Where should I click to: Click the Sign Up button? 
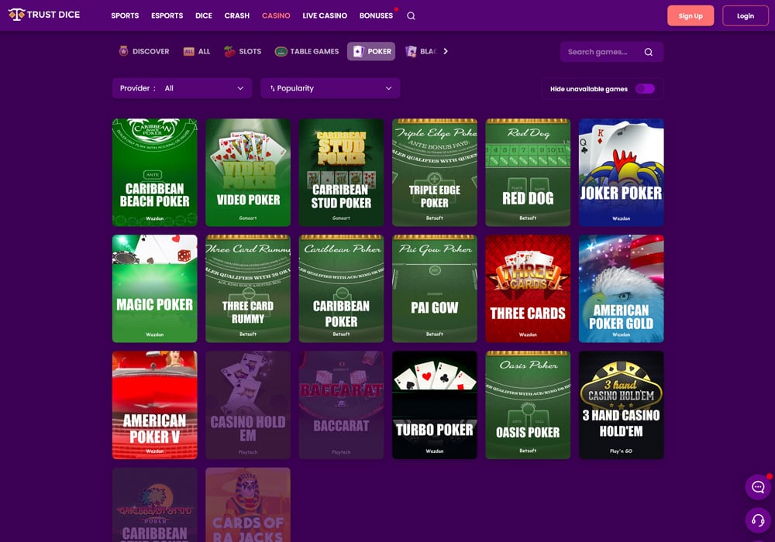pos(691,15)
